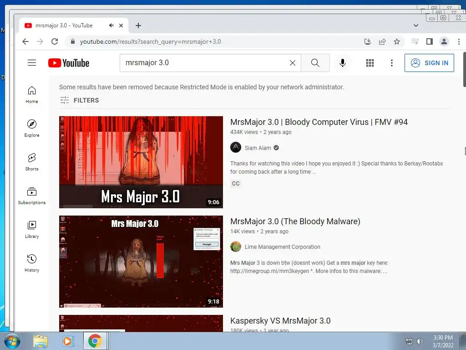The image size is (466, 350).
Task: Open Kaspersky VS MrsMajor 3.0 title
Action: coord(280,321)
